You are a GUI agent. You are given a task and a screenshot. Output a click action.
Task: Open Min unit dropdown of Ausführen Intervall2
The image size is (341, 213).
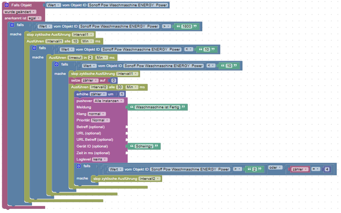pos(132,87)
